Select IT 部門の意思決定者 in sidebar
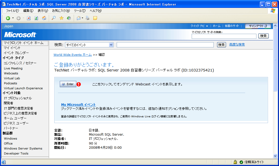 [19, 108]
